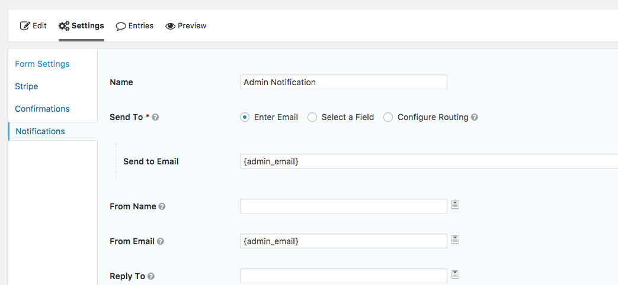Open the Entries tab

pyautogui.click(x=135, y=26)
